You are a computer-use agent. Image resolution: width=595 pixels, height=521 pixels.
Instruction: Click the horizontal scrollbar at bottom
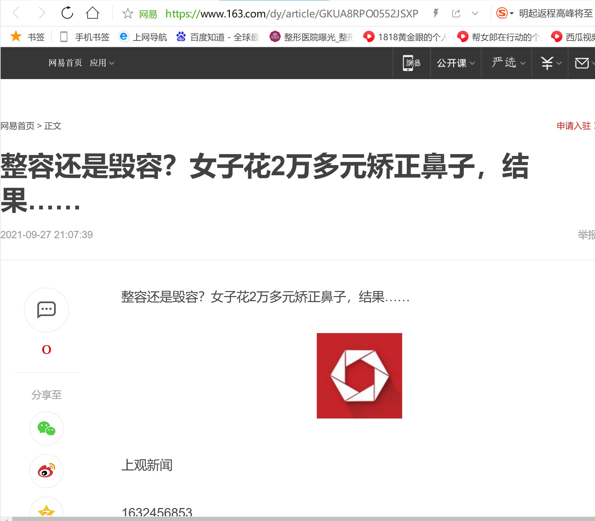click(x=304, y=519)
